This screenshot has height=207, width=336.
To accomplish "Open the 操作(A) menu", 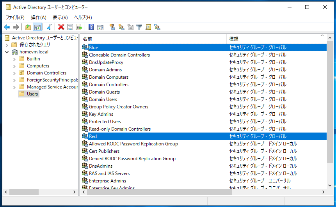I will [39, 17].
